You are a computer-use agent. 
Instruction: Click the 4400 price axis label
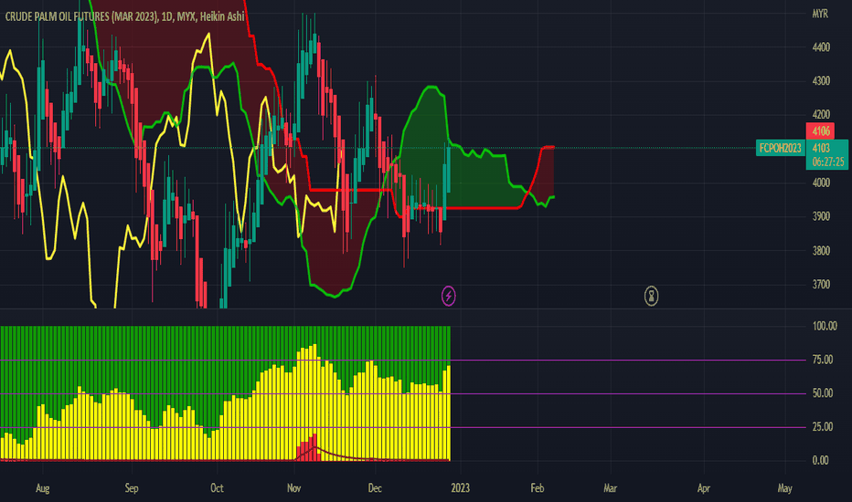tap(821, 47)
